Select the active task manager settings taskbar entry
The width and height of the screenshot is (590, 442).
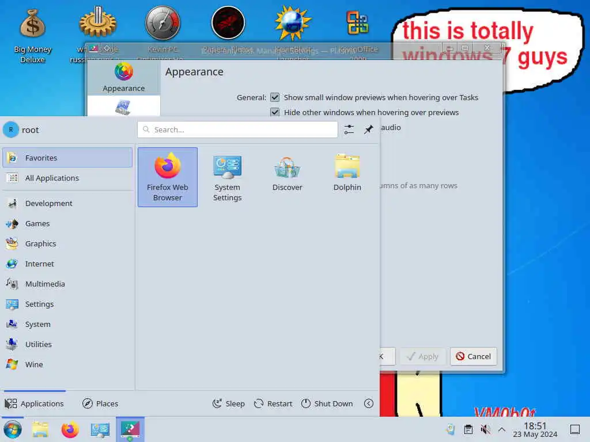(x=130, y=429)
